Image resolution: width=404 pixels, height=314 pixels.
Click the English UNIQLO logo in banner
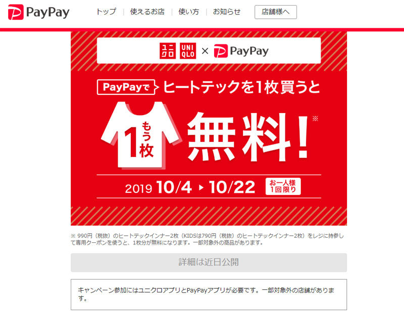(188, 51)
